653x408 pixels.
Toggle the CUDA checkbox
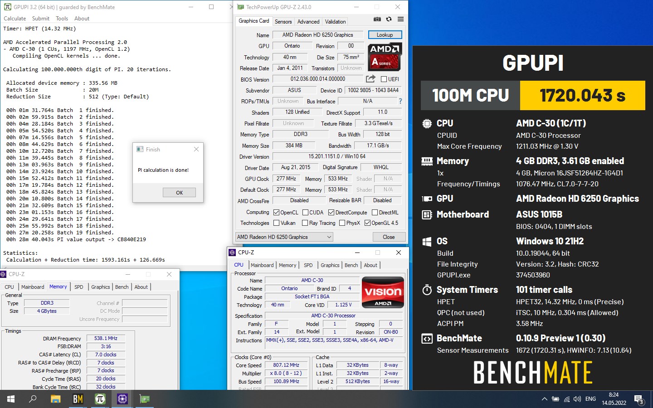tap(306, 213)
